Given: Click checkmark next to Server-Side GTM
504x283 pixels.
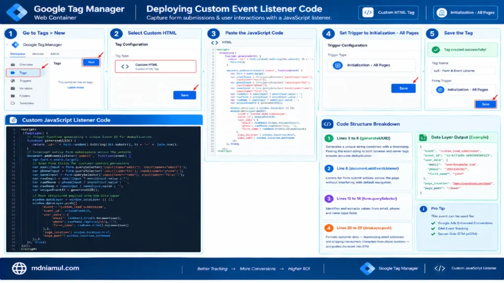Looking at the screenshot, I should pyautogui.click(x=433, y=234).
